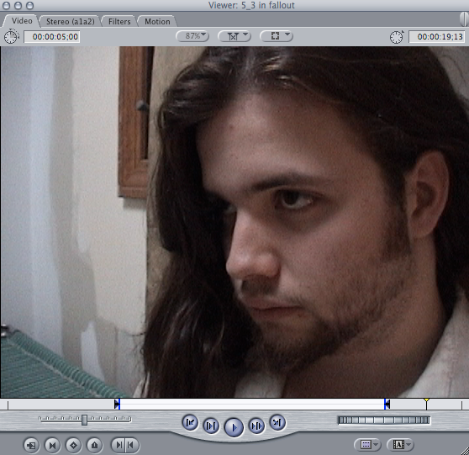Go to previous edit button
Viewport: 469px width, 455px height.
[x=190, y=423]
